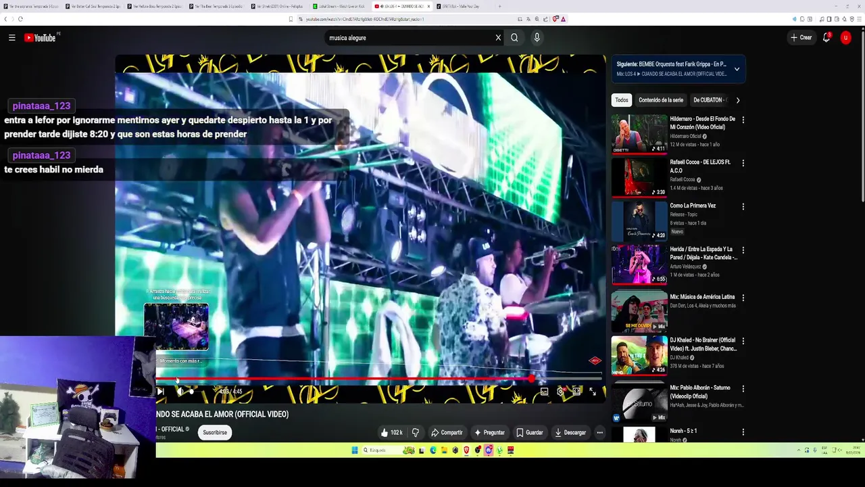Open the three-dot more actions menu below the video
The width and height of the screenshot is (865, 487).
(x=599, y=432)
